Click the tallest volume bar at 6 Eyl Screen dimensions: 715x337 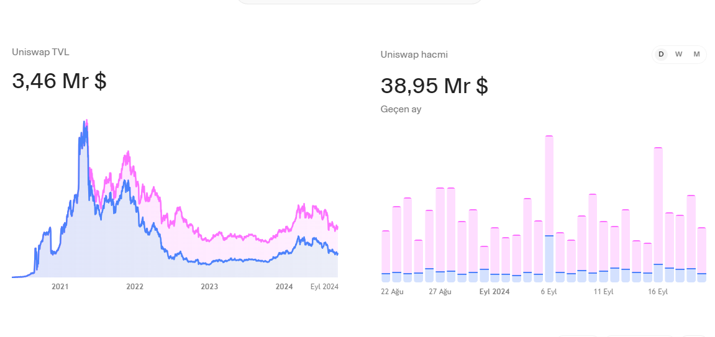(549, 209)
